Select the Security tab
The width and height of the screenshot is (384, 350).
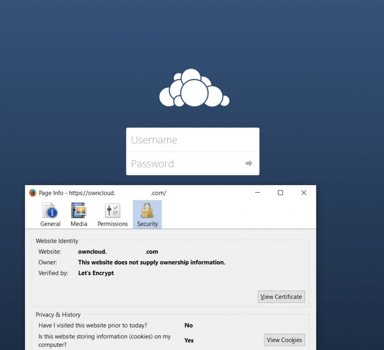(x=147, y=214)
